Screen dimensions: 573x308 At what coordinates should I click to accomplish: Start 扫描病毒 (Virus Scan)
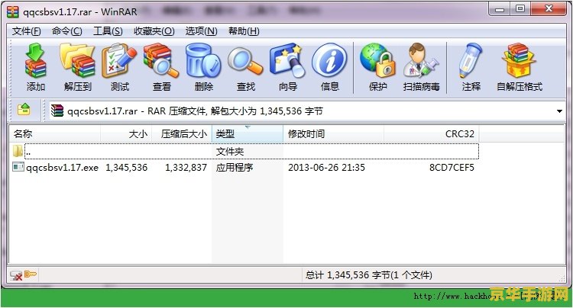click(x=421, y=60)
